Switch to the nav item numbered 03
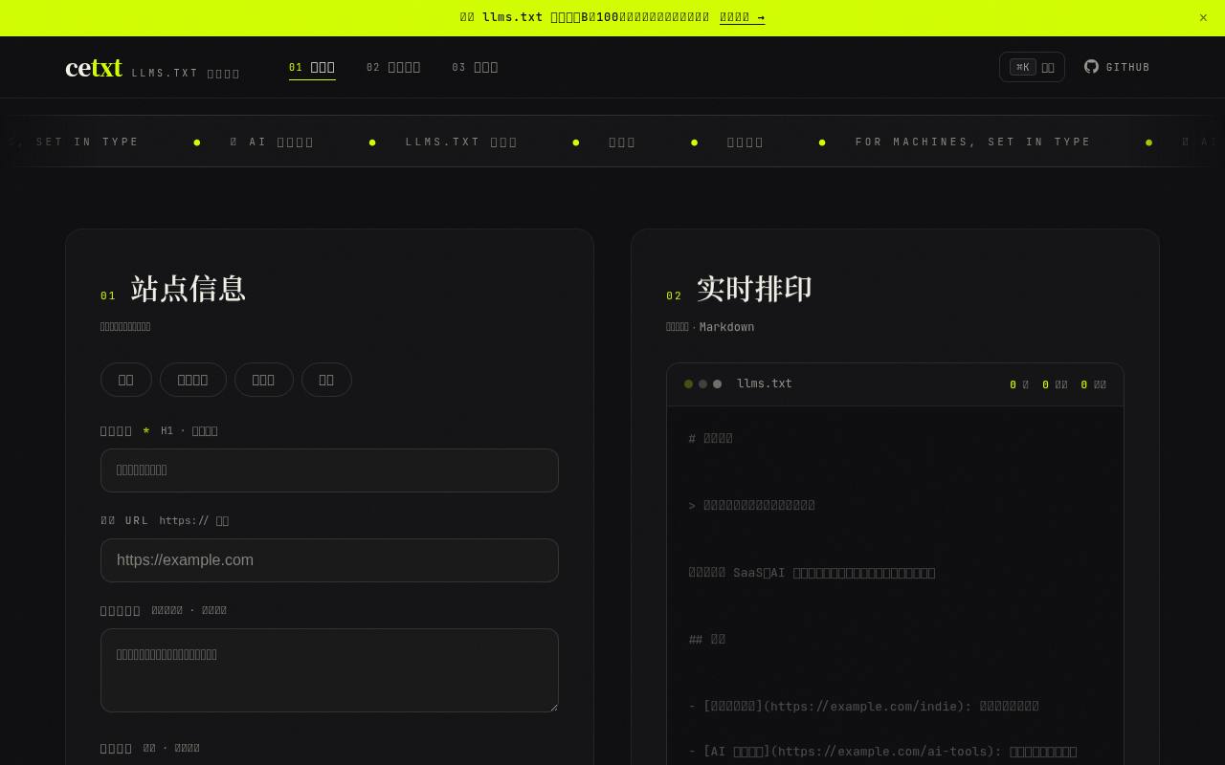This screenshot has height=765, width=1225. point(475,67)
